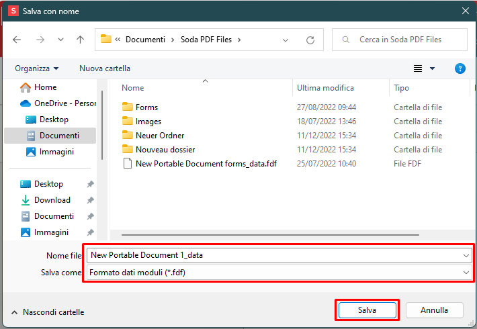Collapse folders with Nascondi cartelle
The width and height of the screenshot is (477, 329).
click(48, 312)
